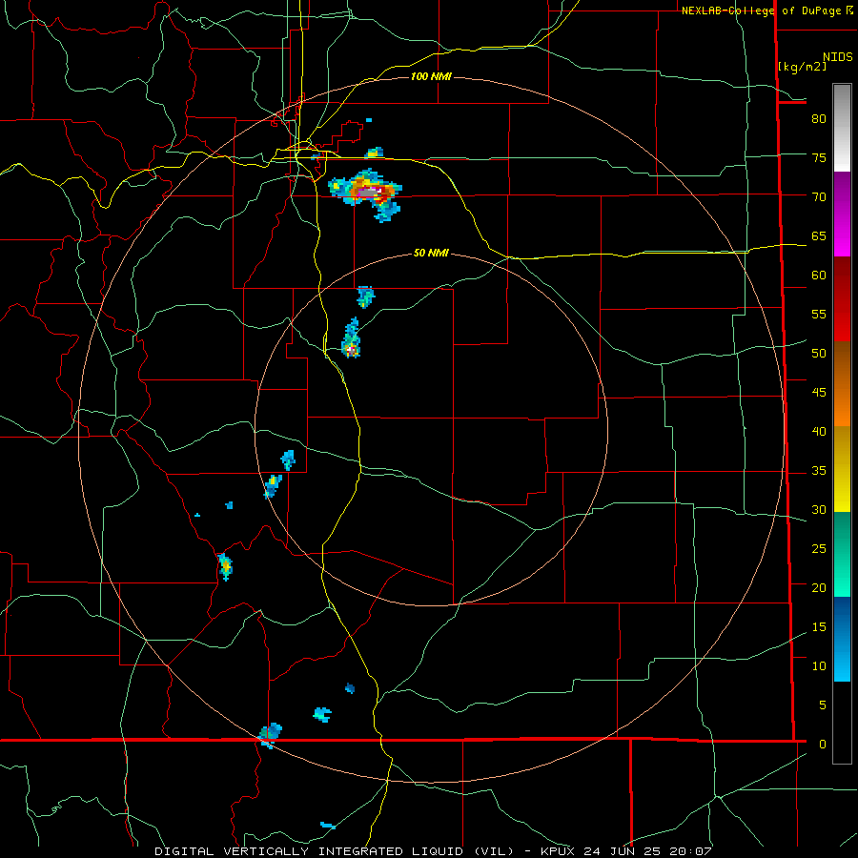Select the yellow-gold segment of the color bar
Image resolution: width=858 pixels, height=858 pixels.
click(x=842, y=469)
